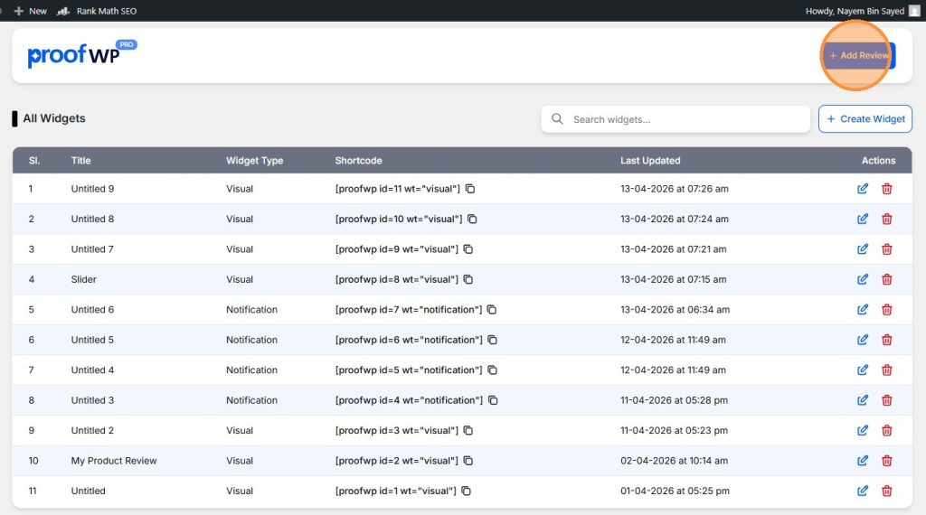The height and width of the screenshot is (515, 926).
Task: Edit the Untitled 5 widget
Action: click(862, 340)
